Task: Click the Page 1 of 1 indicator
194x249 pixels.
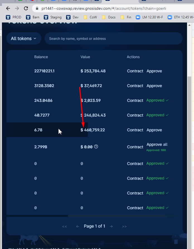Action: click(x=94, y=226)
